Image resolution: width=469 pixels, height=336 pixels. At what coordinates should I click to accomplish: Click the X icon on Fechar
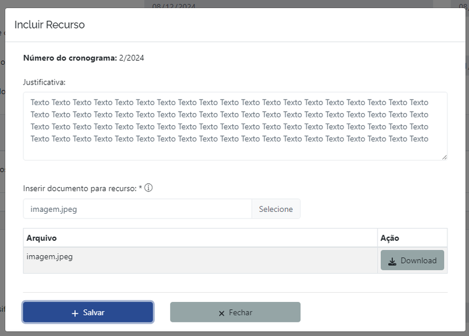pyautogui.click(x=222, y=313)
